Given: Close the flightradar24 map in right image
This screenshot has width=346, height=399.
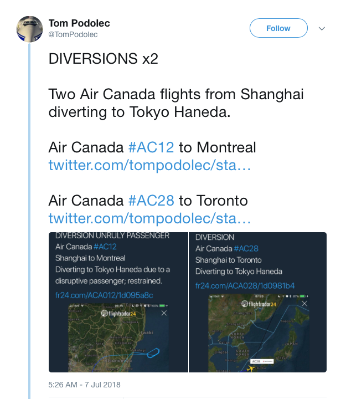Looking at the screenshot, I should [x=304, y=303].
